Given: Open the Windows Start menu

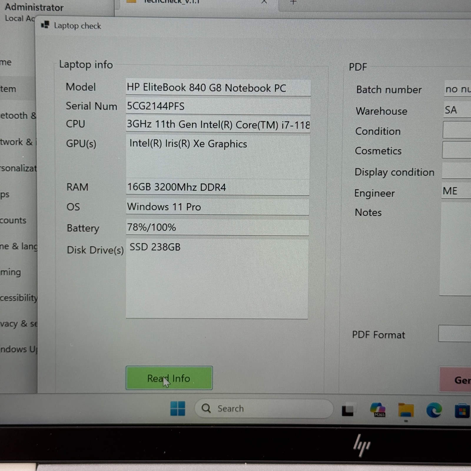Looking at the screenshot, I should pos(178,408).
